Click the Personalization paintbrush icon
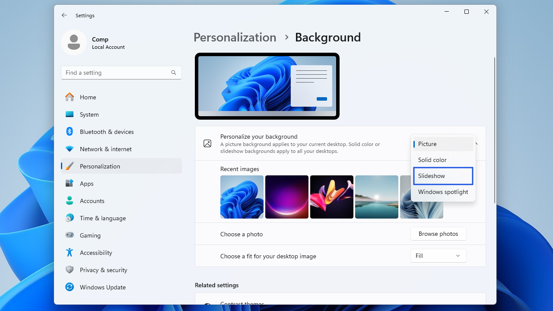This screenshot has width=553, height=311. (x=70, y=166)
